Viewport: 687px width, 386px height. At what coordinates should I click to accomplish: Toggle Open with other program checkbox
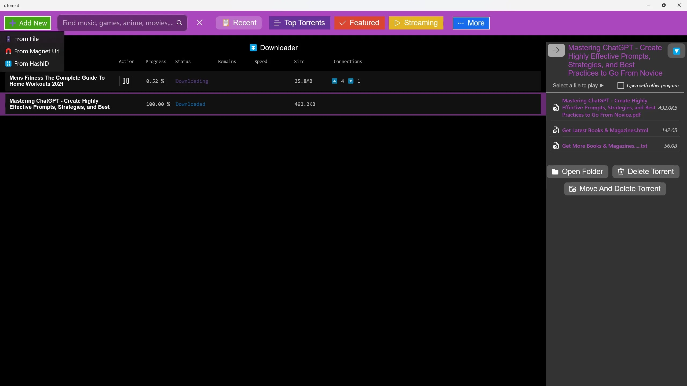pyautogui.click(x=621, y=86)
